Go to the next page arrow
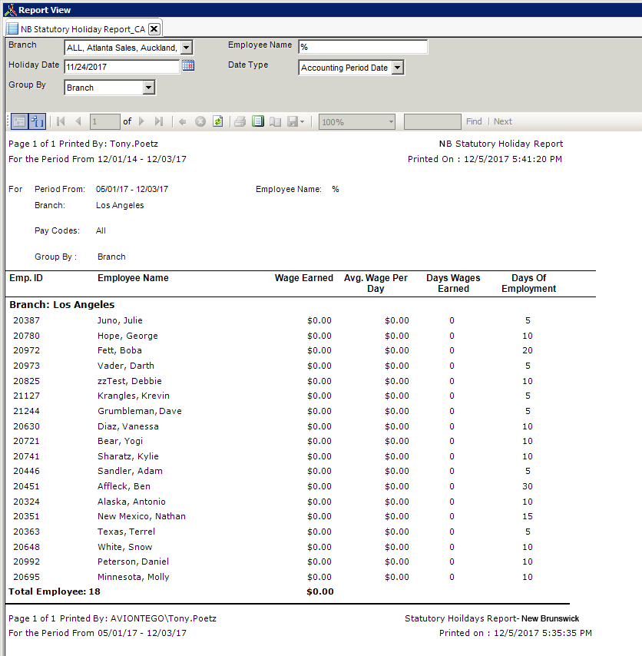This screenshot has width=642, height=656. [141, 121]
